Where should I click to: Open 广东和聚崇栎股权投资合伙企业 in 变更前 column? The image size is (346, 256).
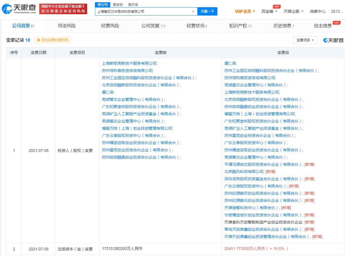[141, 107]
